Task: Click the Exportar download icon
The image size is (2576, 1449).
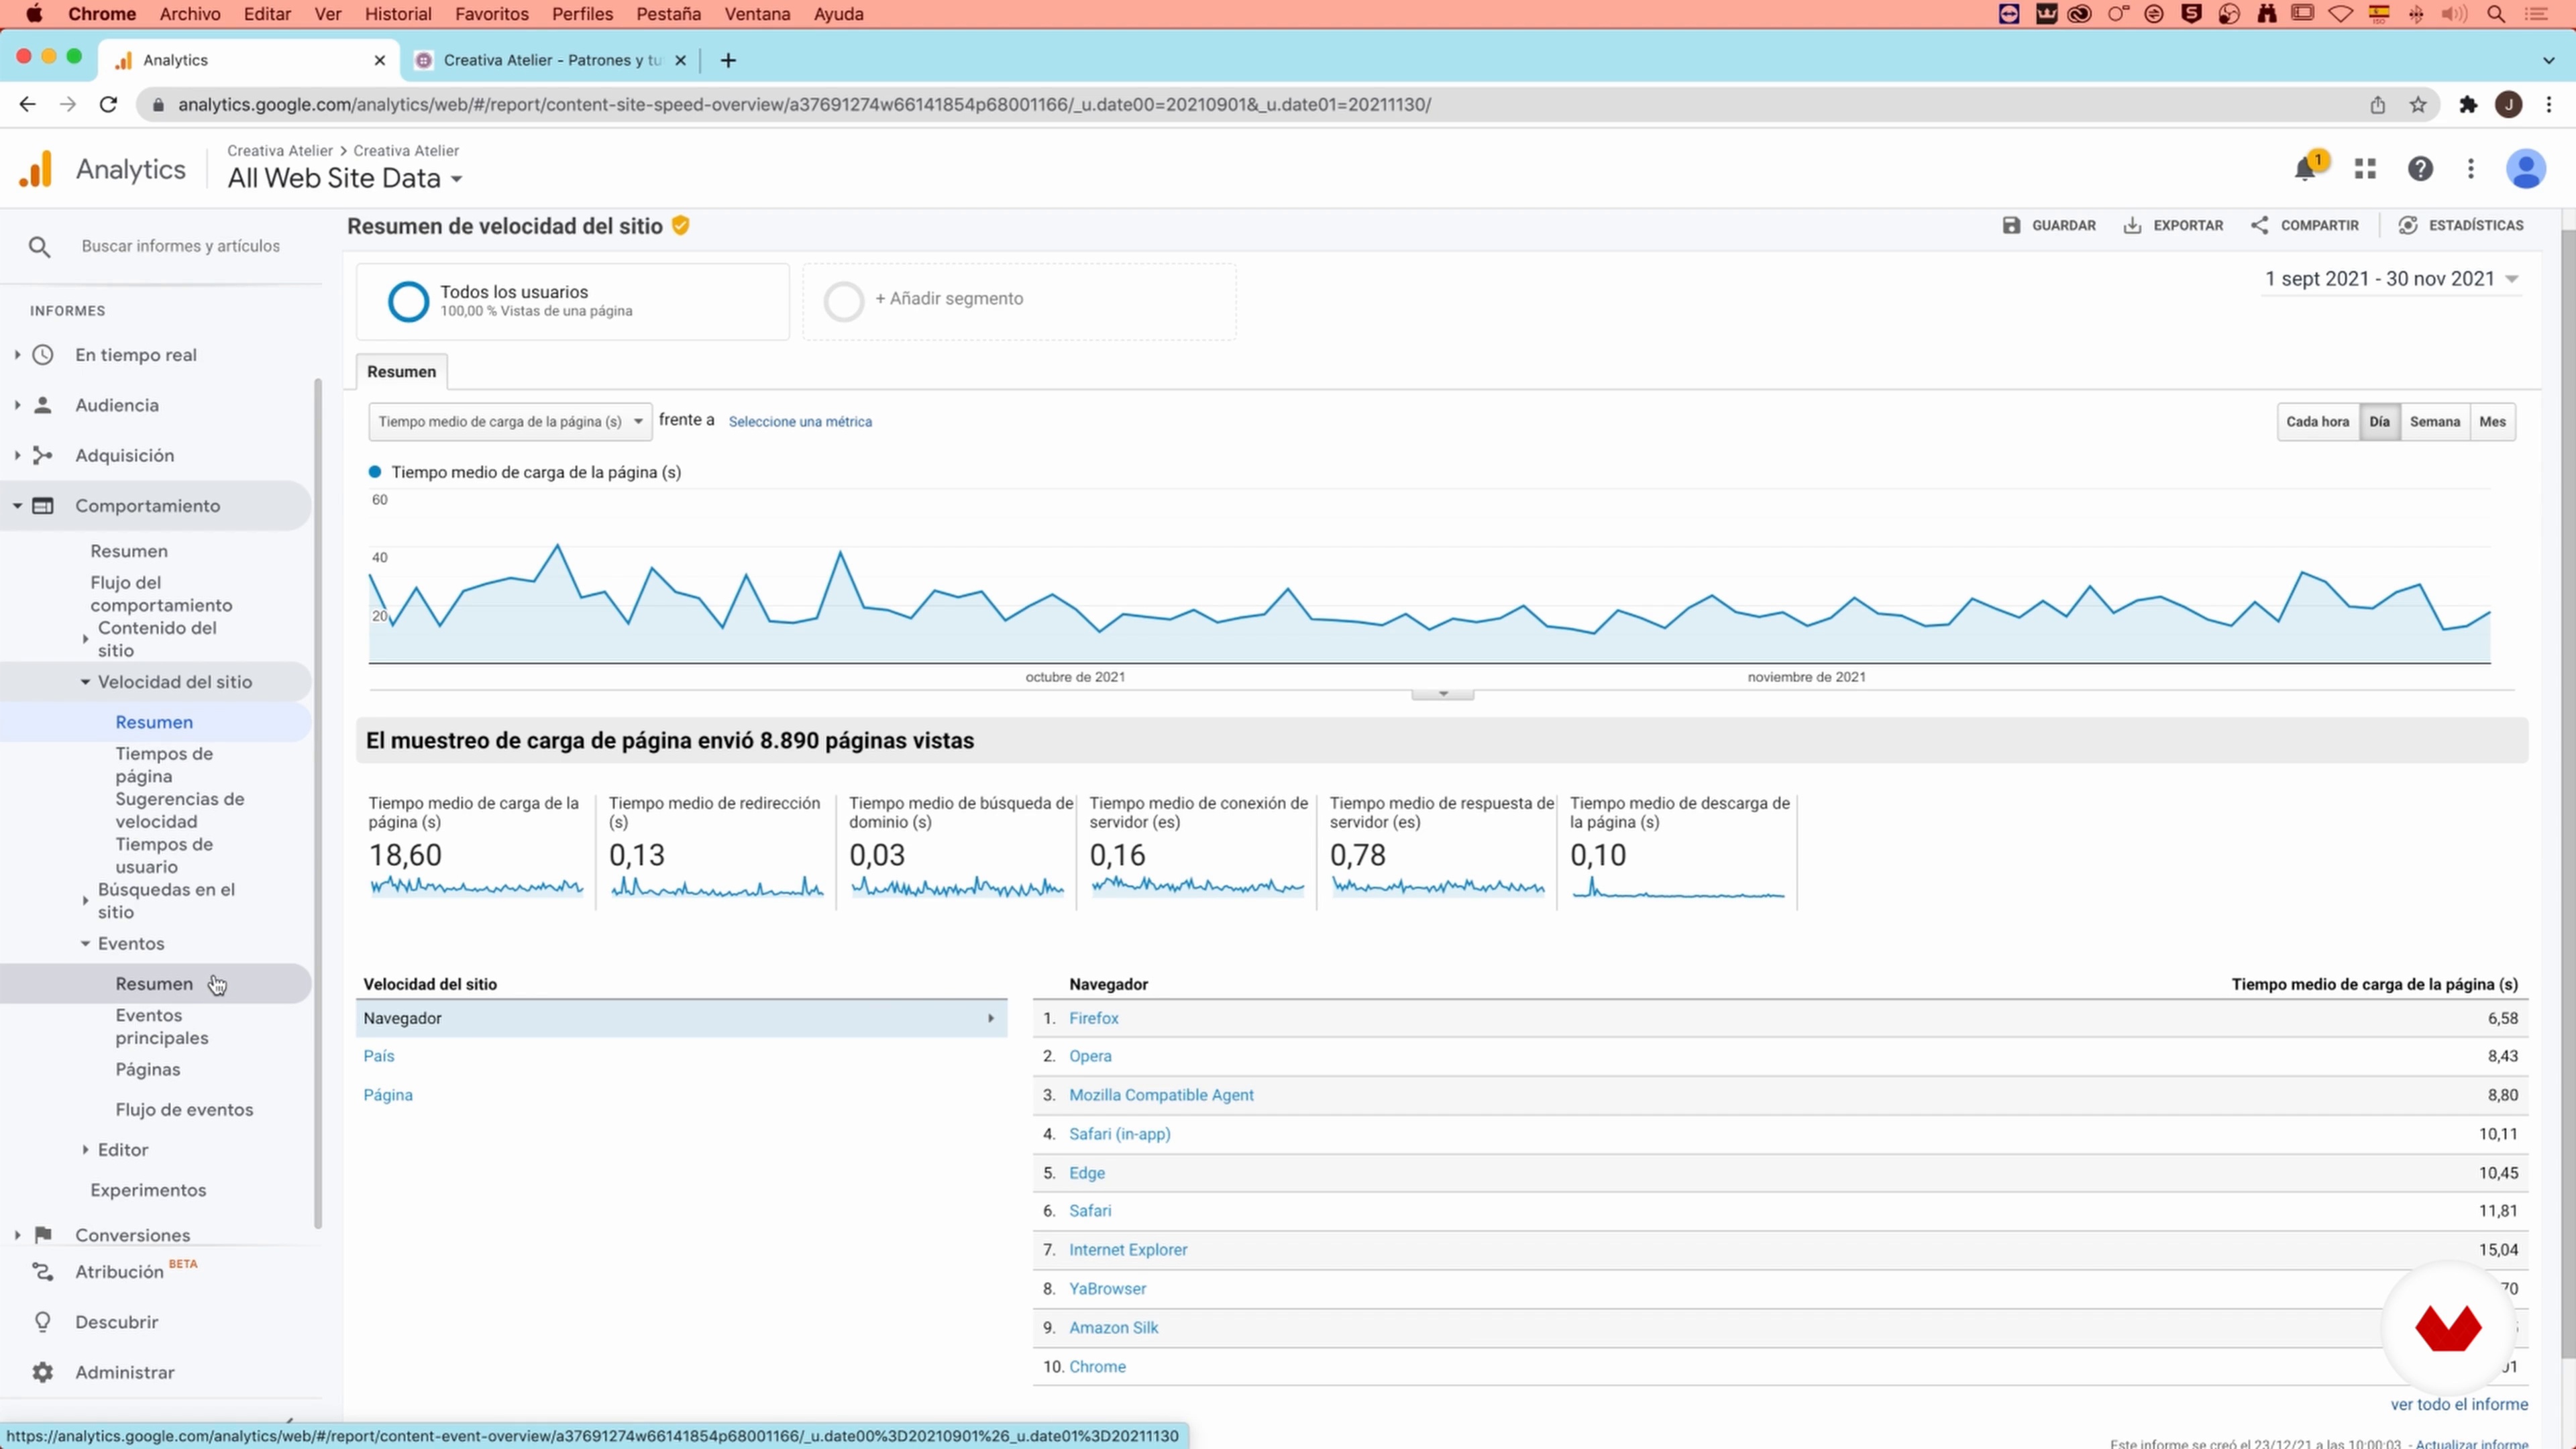Action: [x=2132, y=225]
